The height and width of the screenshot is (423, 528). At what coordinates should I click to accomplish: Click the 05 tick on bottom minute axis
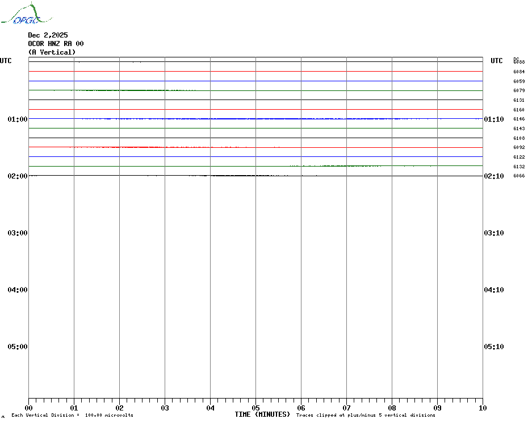pos(255,408)
